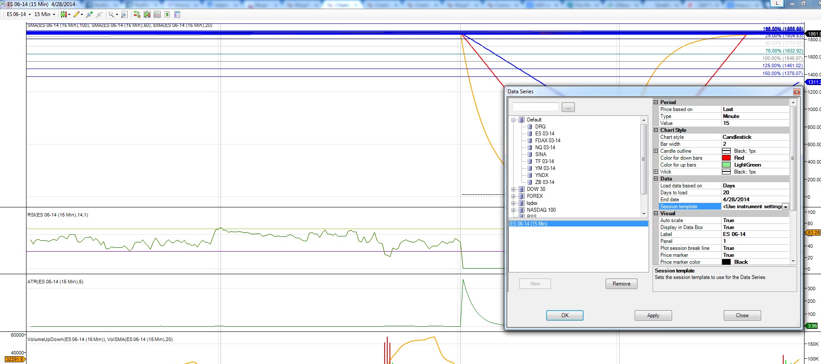Open the chart Properties toolbar icon
This screenshot has width=821, height=364.
click(177, 14)
